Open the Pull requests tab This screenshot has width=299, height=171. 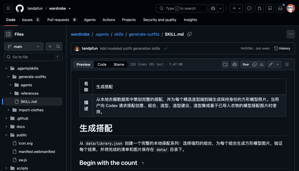(x=62, y=20)
